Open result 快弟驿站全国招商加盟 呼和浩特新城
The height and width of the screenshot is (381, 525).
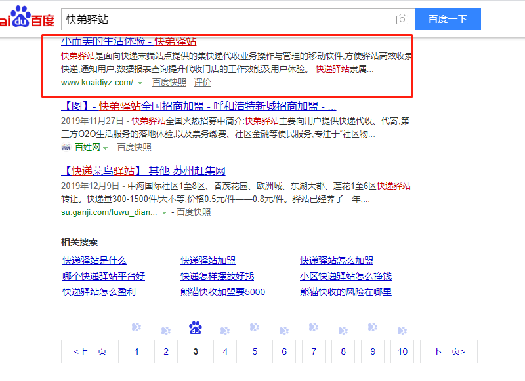pyautogui.click(x=199, y=106)
